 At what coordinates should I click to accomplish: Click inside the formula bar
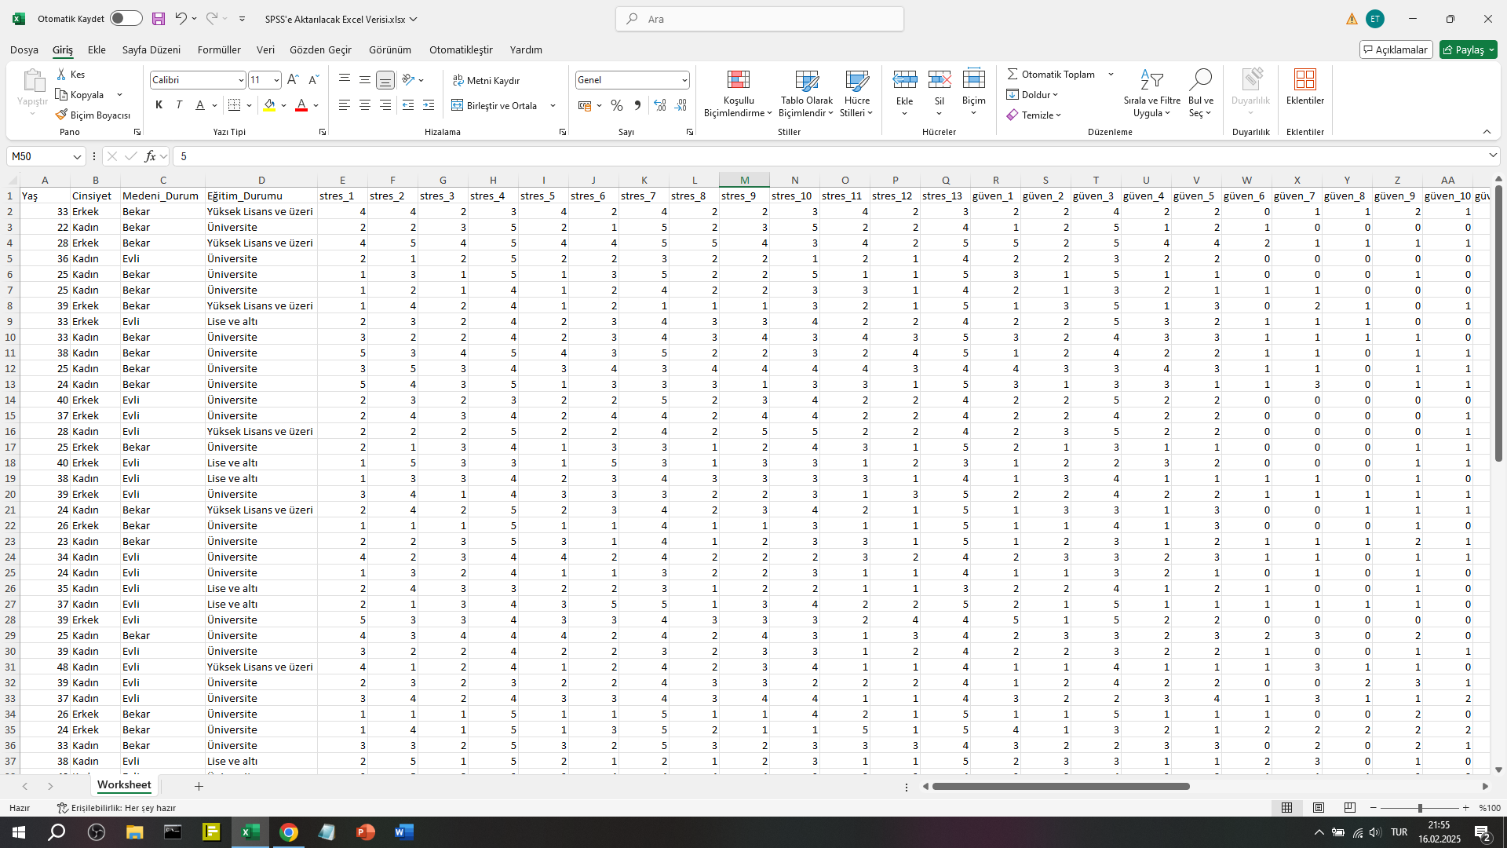pyautogui.click(x=471, y=156)
